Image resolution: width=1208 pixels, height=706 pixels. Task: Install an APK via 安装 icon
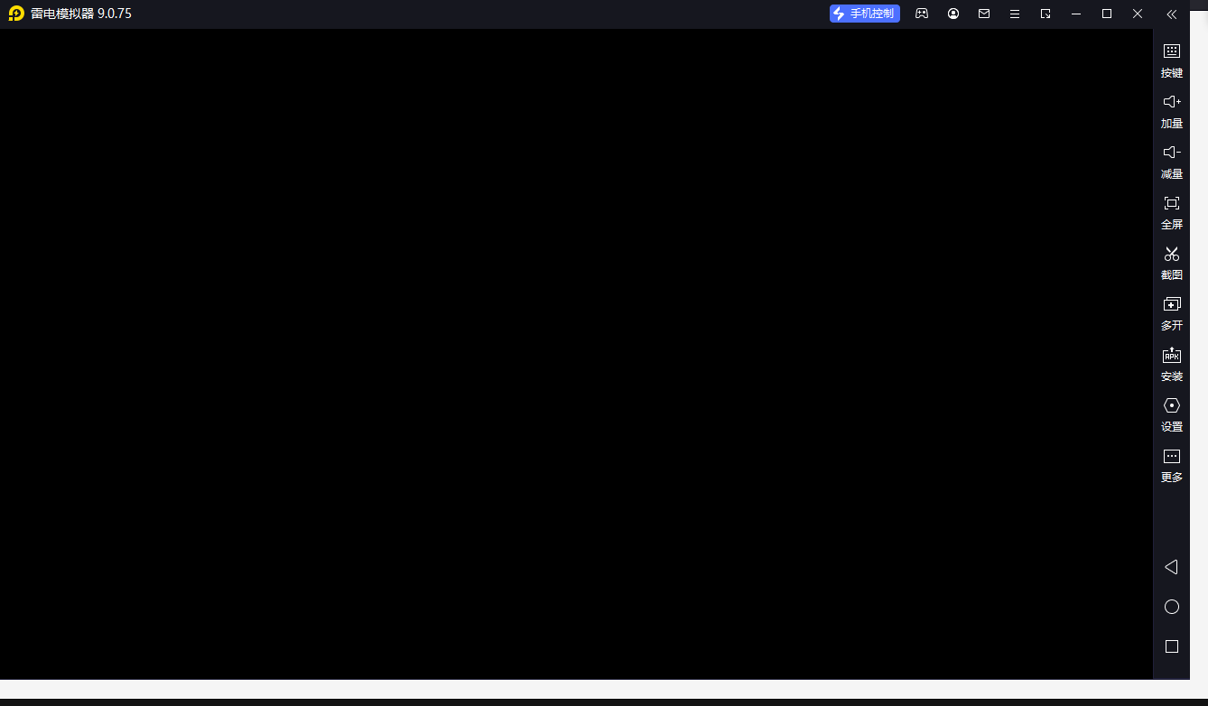coord(1171,363)
